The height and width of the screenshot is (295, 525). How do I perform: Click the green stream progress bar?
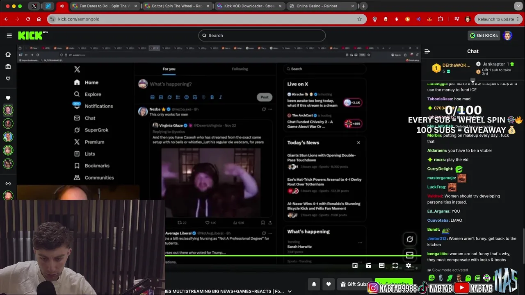tap(293, 255)
